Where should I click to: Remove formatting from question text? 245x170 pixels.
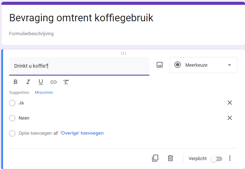(66, 82)
